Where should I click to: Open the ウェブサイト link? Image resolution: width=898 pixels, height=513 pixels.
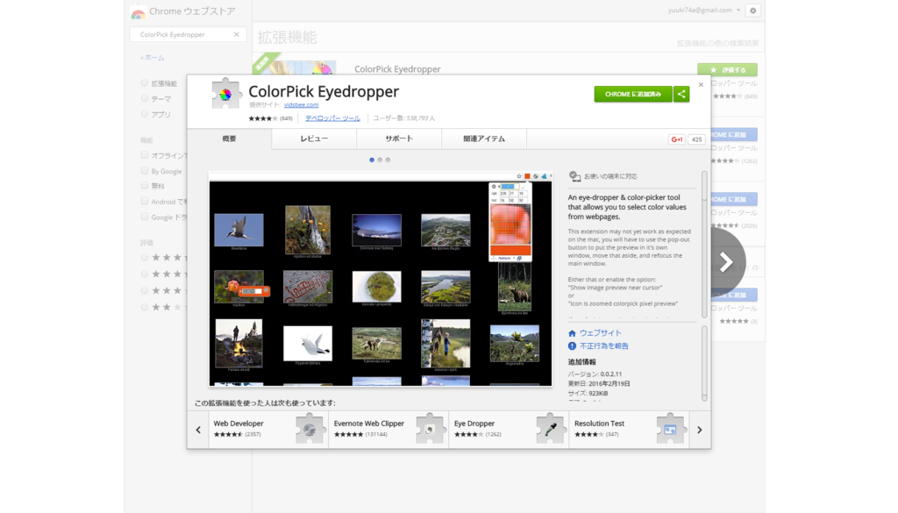(x=600, y=333)
